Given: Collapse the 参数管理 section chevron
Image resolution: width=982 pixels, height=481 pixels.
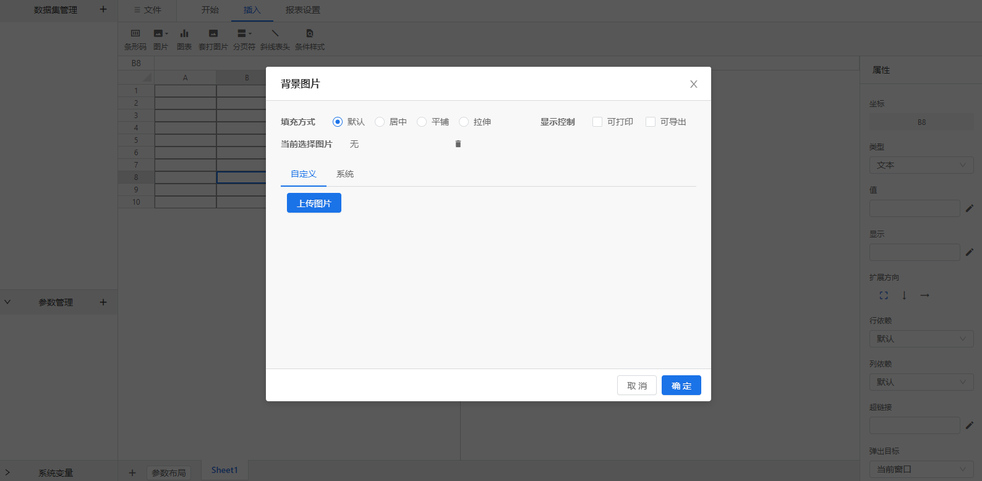Looking at the screenshot, I should pos(7,302).
